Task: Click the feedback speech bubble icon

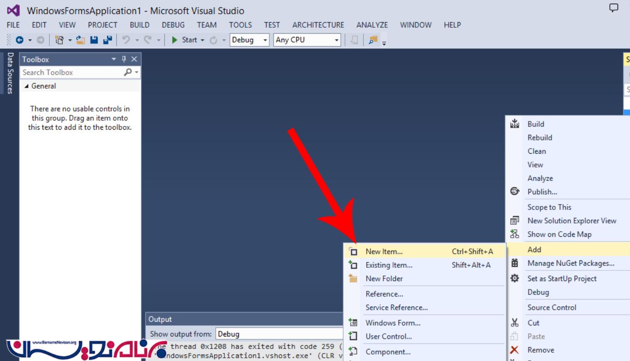Action: pyautogui.click(x=613, y=8)
